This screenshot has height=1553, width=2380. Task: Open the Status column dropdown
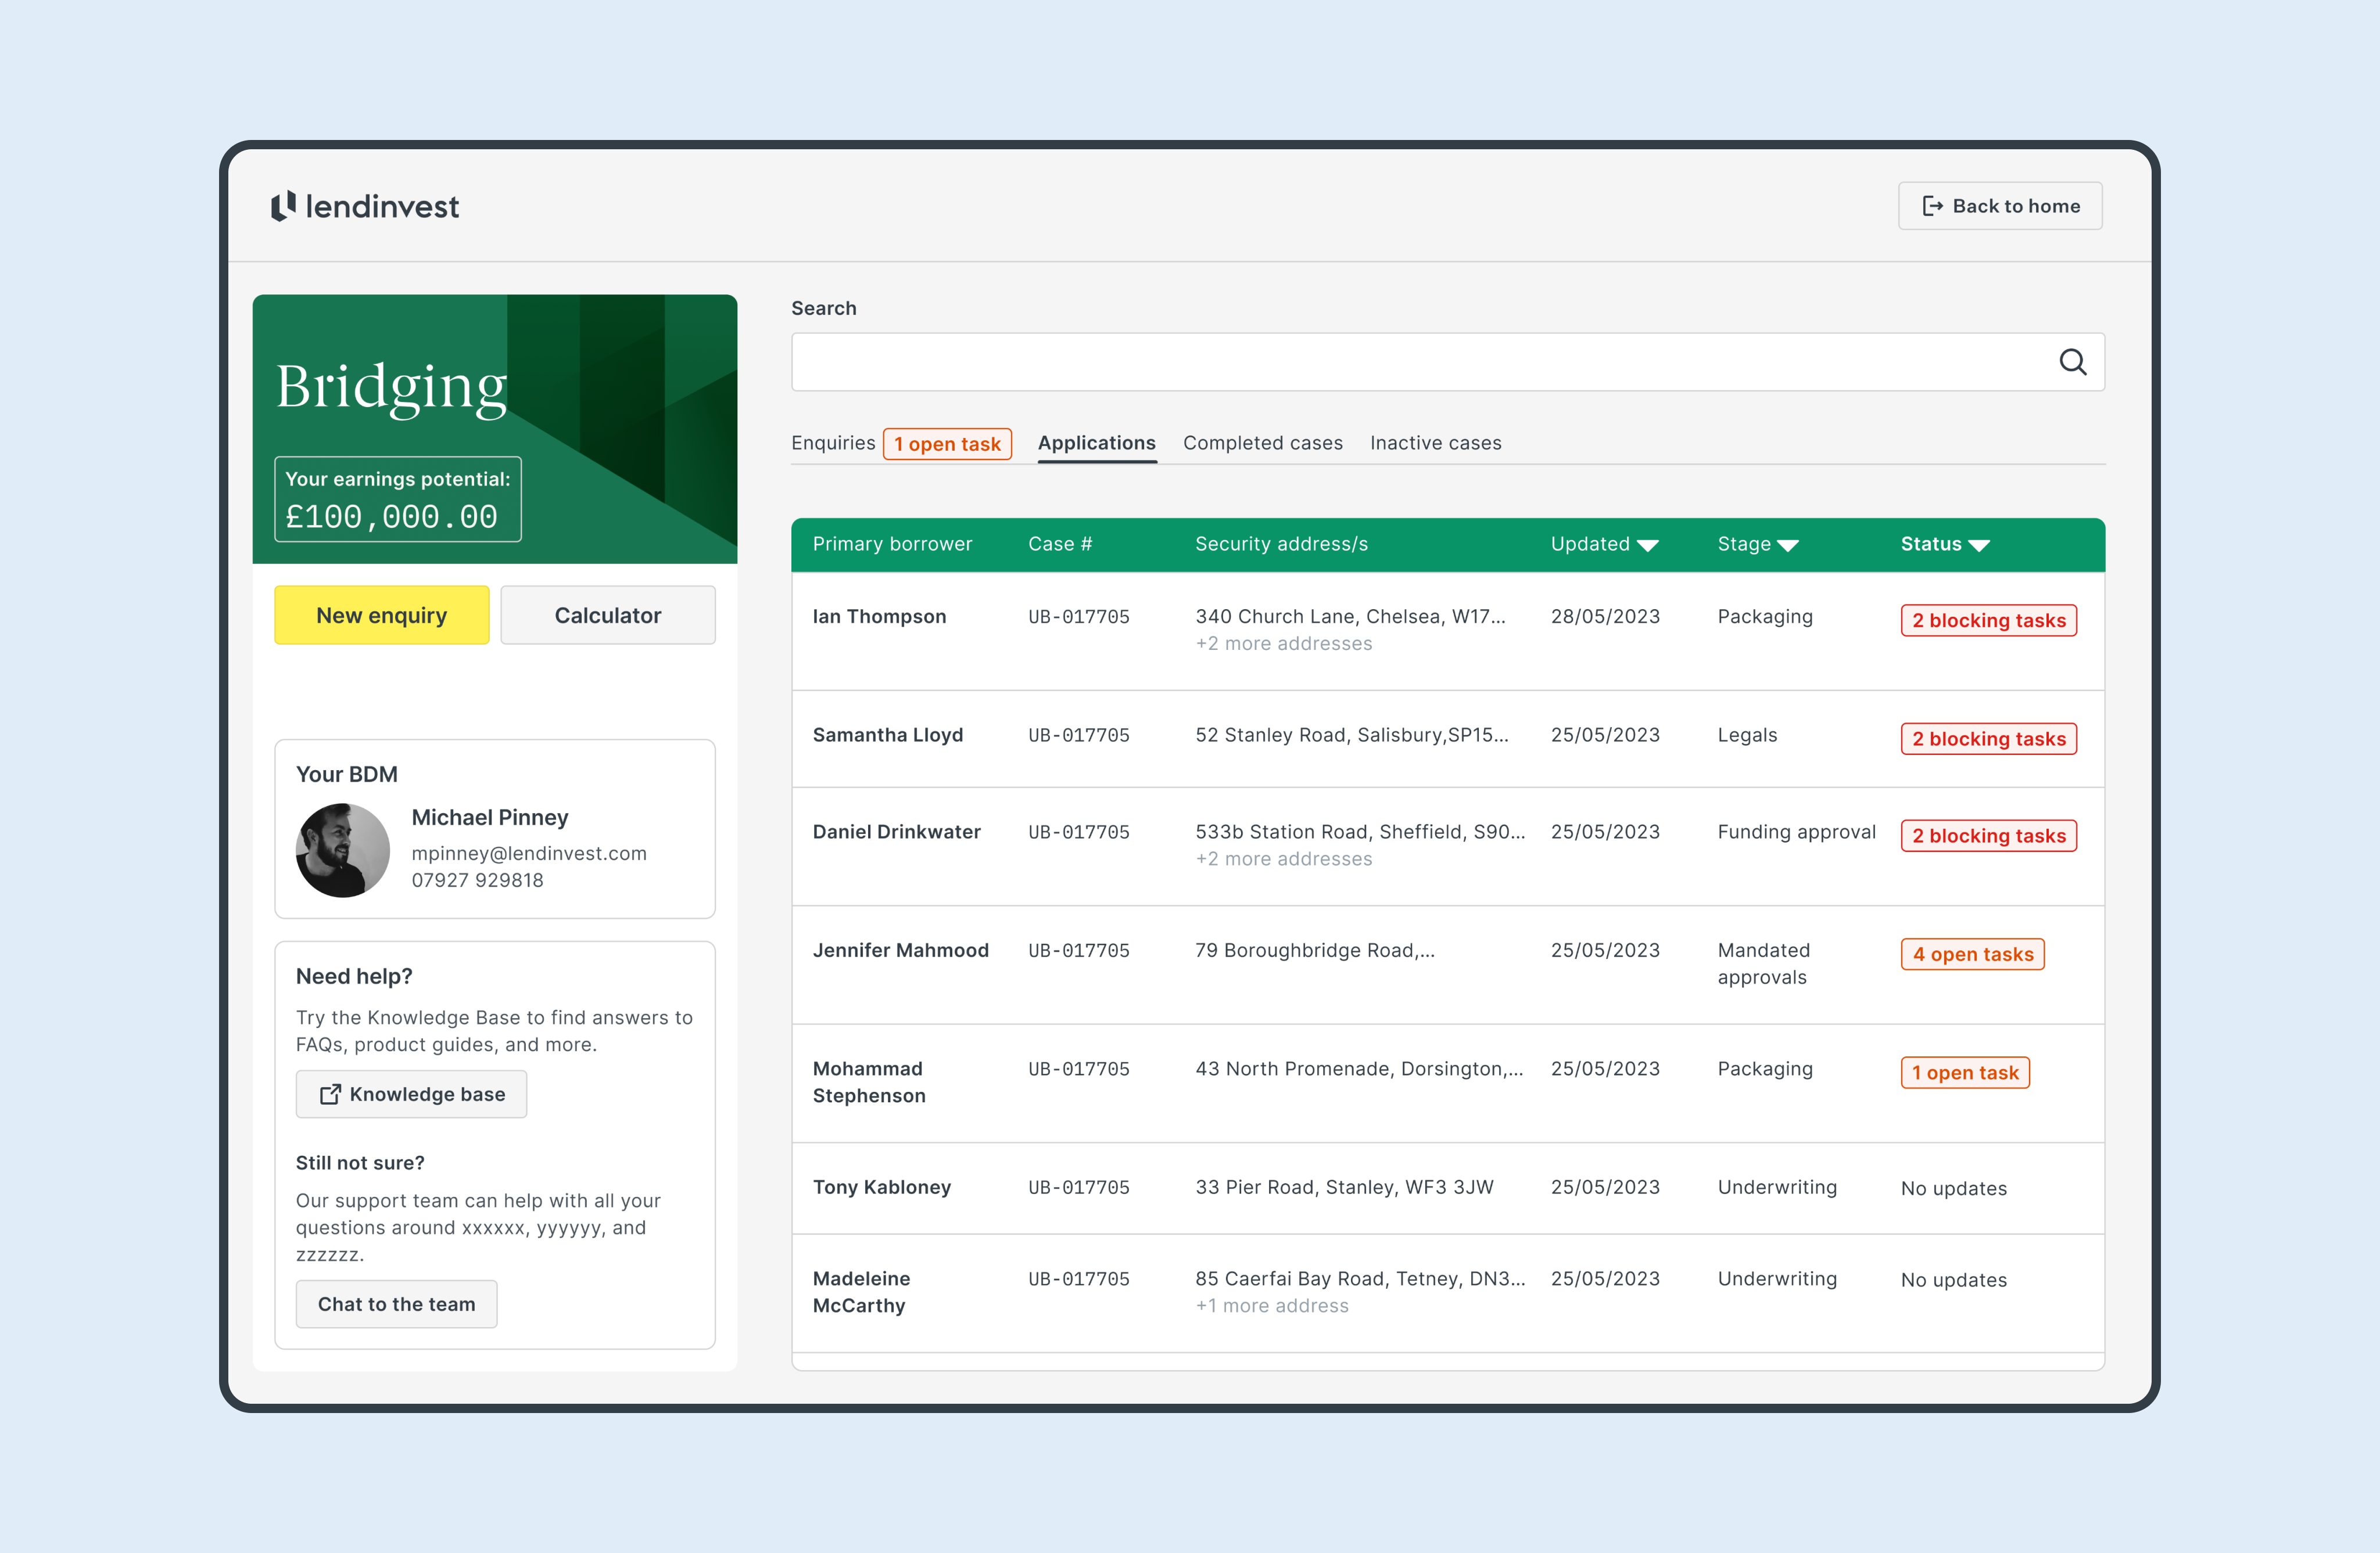1980,544
